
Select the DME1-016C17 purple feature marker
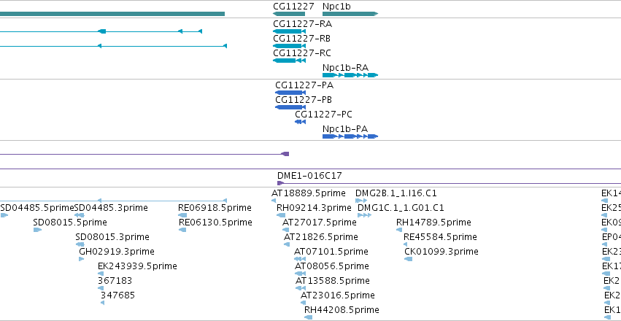coord(280,183)
